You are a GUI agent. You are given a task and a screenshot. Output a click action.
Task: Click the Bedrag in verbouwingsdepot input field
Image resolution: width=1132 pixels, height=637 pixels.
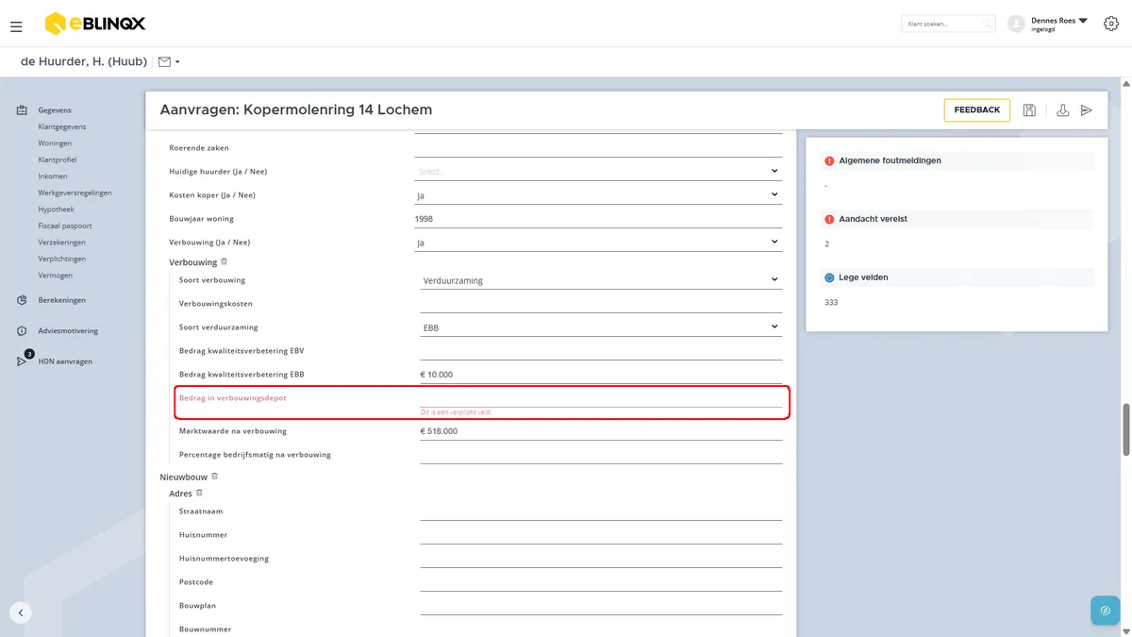click(x=601, y=397)
